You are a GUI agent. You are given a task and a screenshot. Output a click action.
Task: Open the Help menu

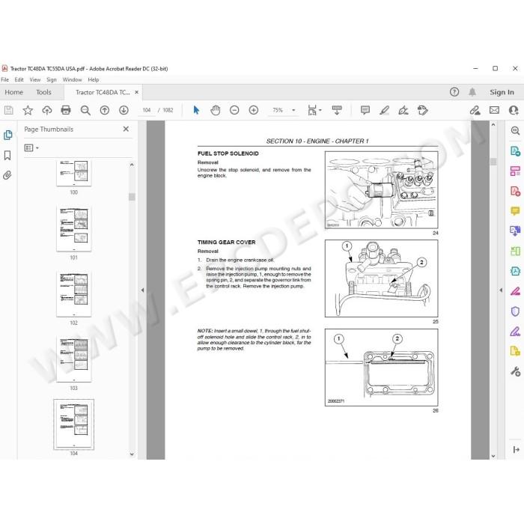coord(94,79)
